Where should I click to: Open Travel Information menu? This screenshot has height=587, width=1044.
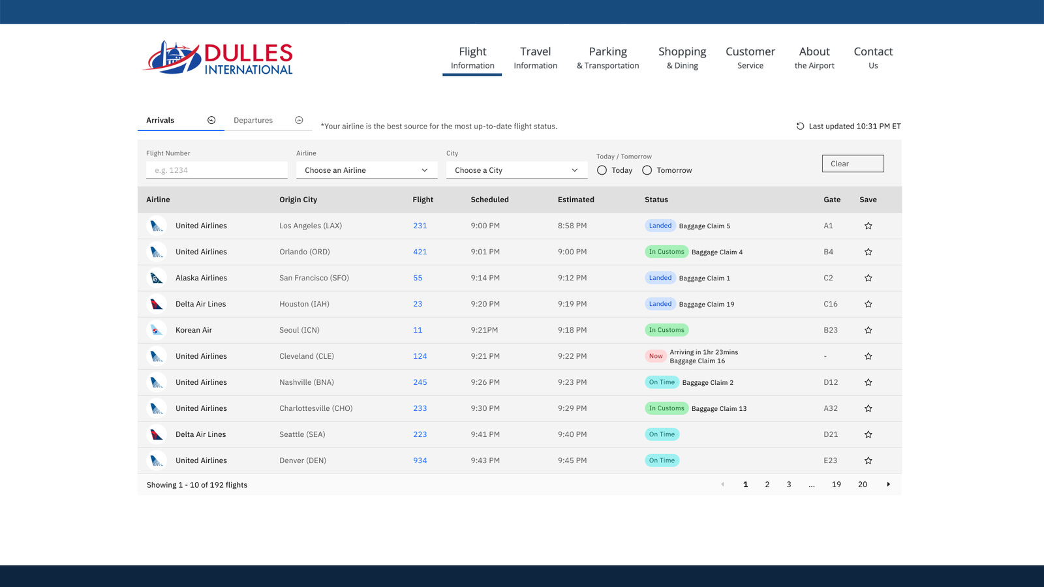pyautogui.click(x=536, y=57)
